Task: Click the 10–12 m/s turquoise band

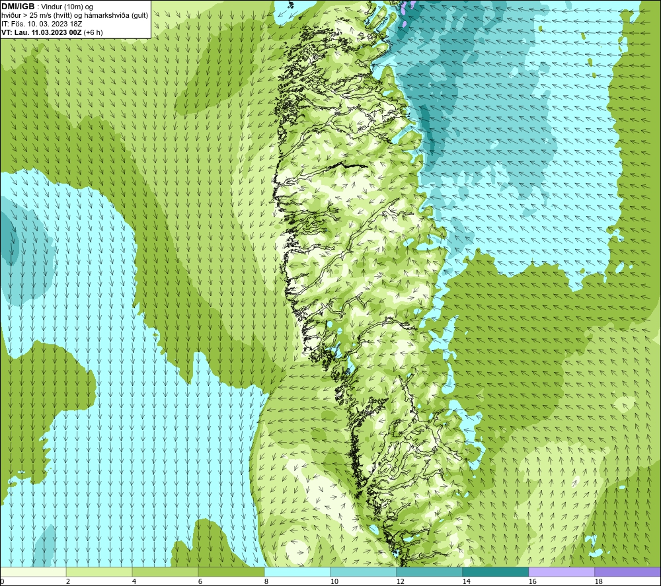Action: (364, 571)
